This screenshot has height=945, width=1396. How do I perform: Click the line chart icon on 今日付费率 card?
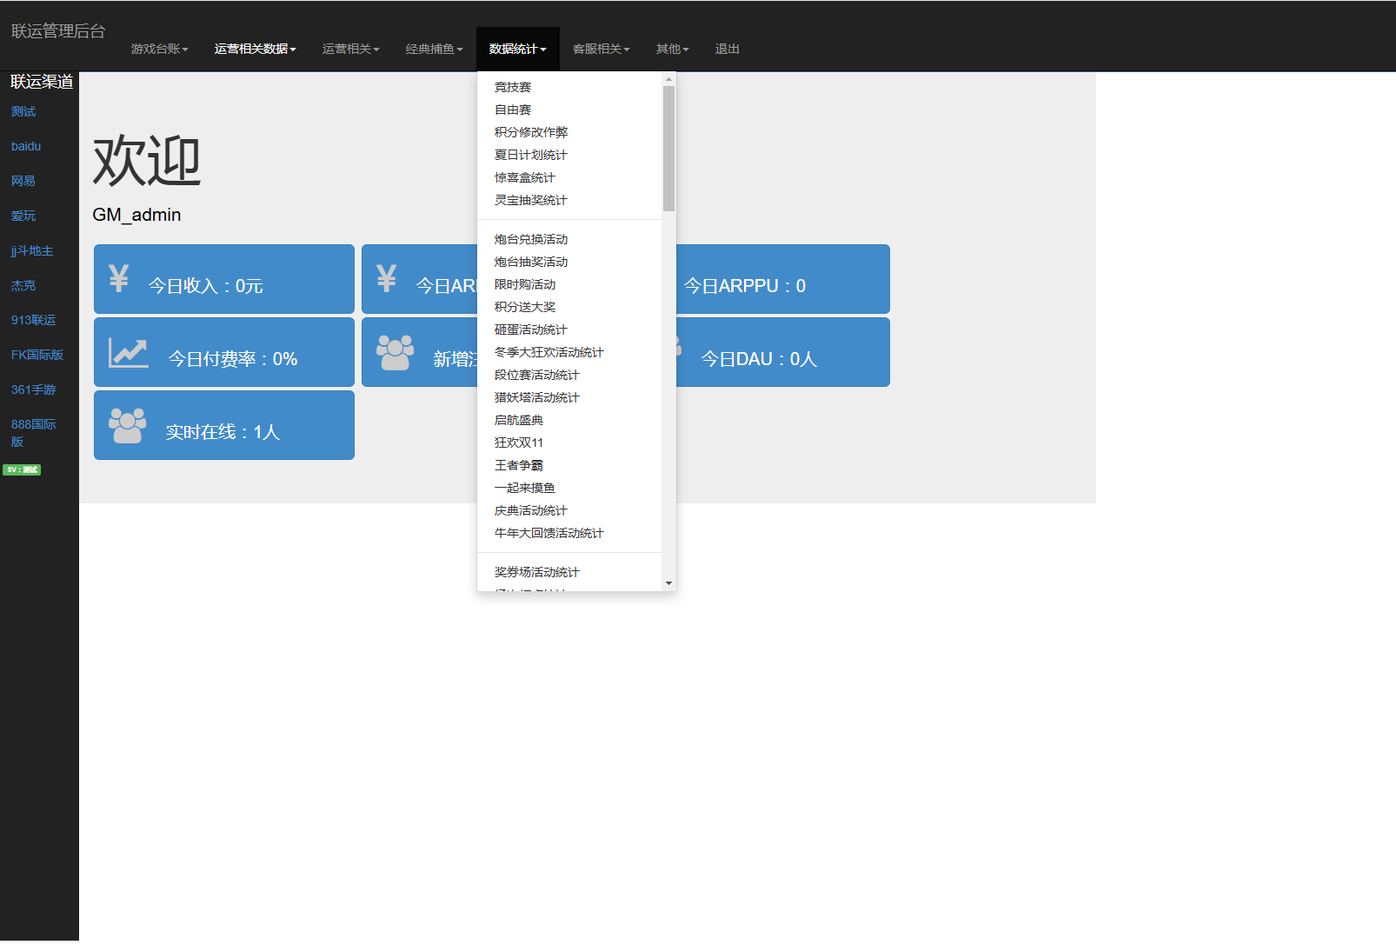click(129, 353)
